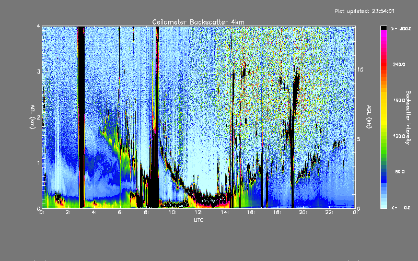Click the '8:' UTC time tick label
The height and width of the screenshot is (261, 418).
[x=147, y=212]
